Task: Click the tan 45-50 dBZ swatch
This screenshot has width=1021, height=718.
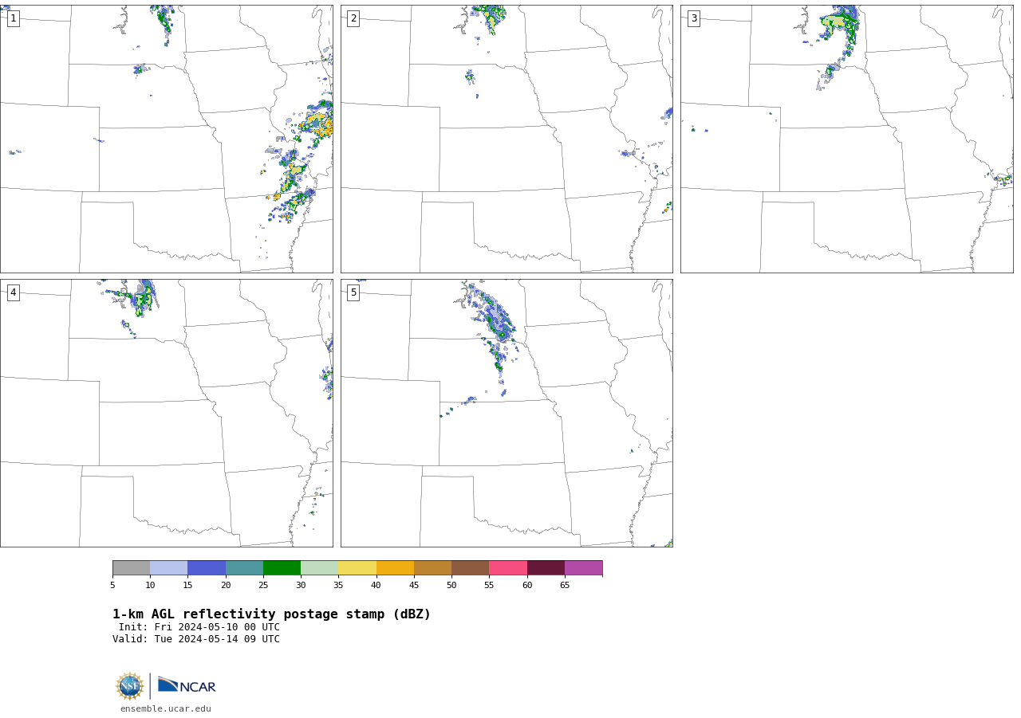Action: [432, 567]
